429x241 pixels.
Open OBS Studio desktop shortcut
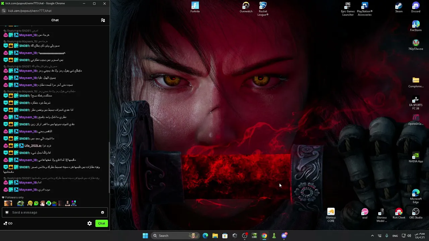(x=416, y=213)
